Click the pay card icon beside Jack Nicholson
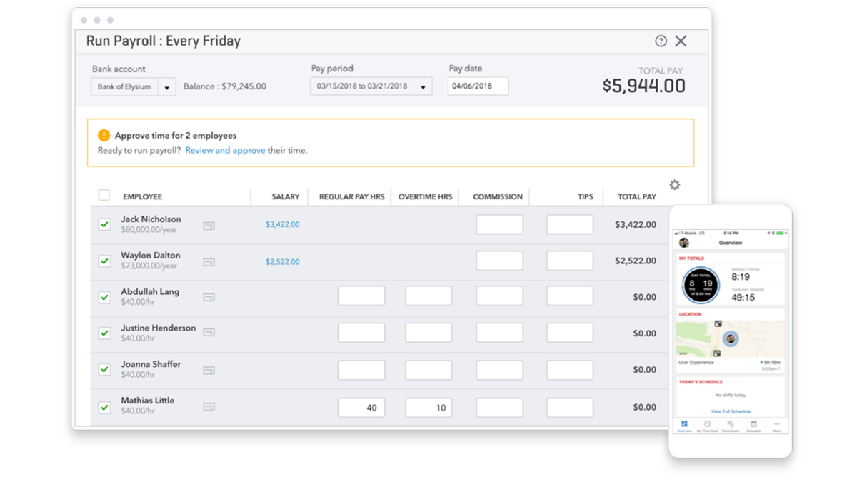Screen dimensions: 857x482 (209, 225)
